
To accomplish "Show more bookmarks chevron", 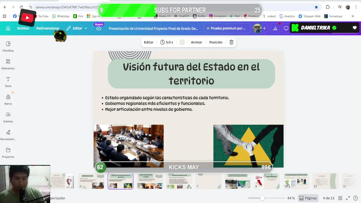I will pyautogui.click(x=353, y=16).
